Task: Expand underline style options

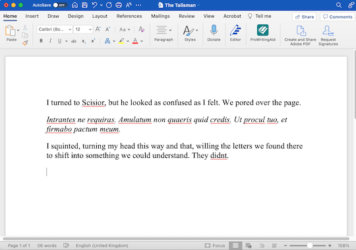Action: click(x=67, y=41)
